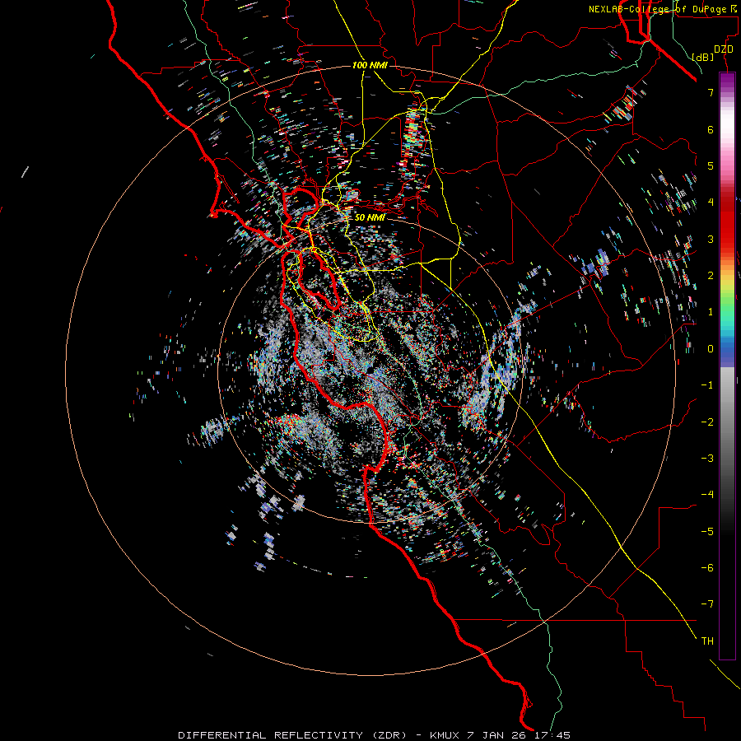This screenshot has width=741, height=741.
Task: Click the "100 NMI" range ring label
Action: [x=370, y=65]
